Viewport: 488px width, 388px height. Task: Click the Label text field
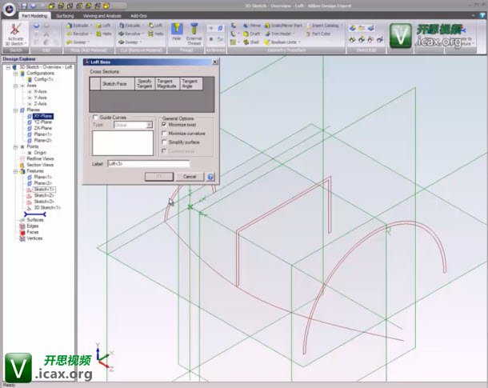152,163
